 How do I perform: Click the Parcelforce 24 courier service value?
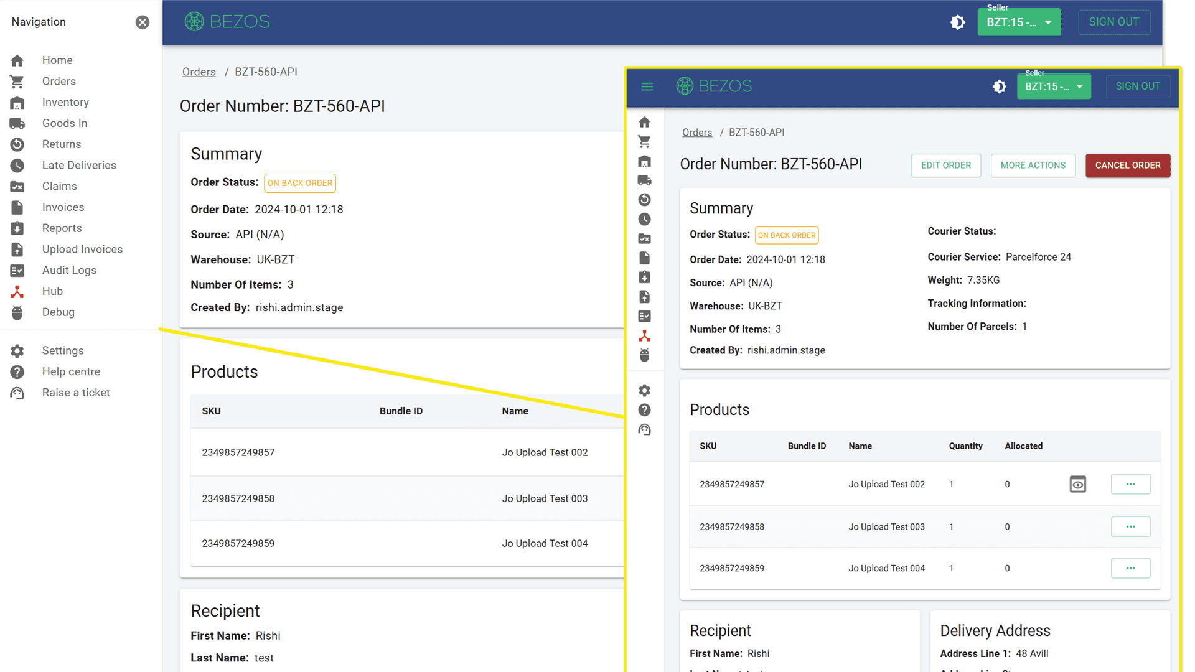[1038, 257]
